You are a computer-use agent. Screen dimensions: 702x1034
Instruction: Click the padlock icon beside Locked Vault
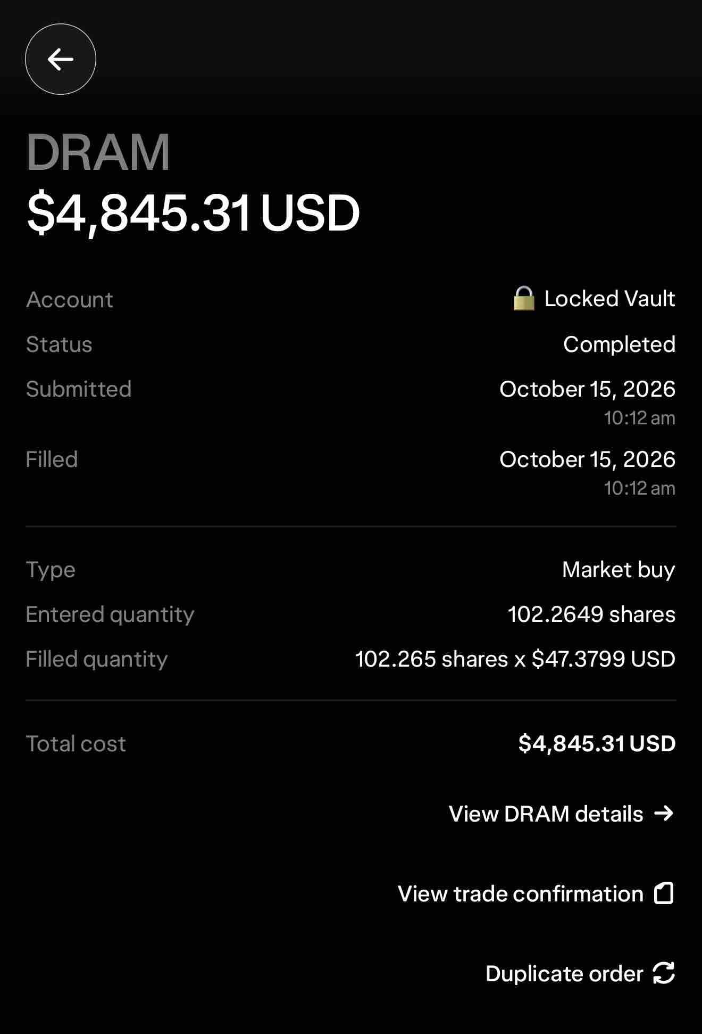(x=523, y=298)
